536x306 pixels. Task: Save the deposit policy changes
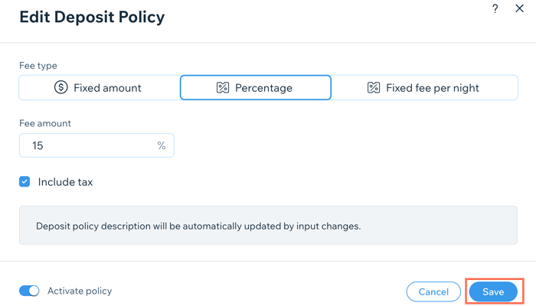[493, 291]
